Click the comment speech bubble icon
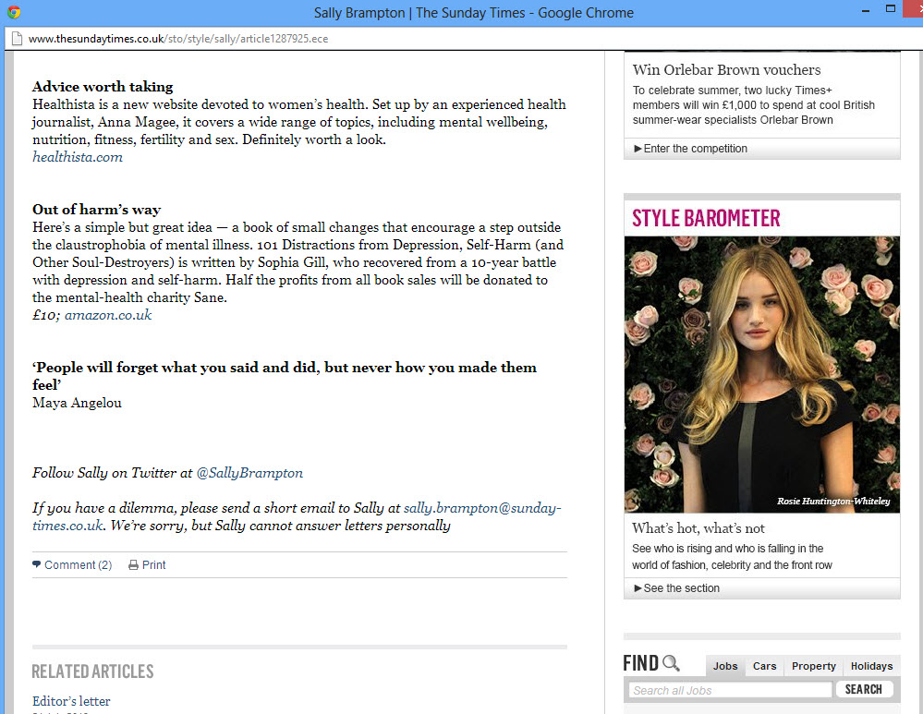This screenshot has width=923, height=714. (x=37, y=564)
